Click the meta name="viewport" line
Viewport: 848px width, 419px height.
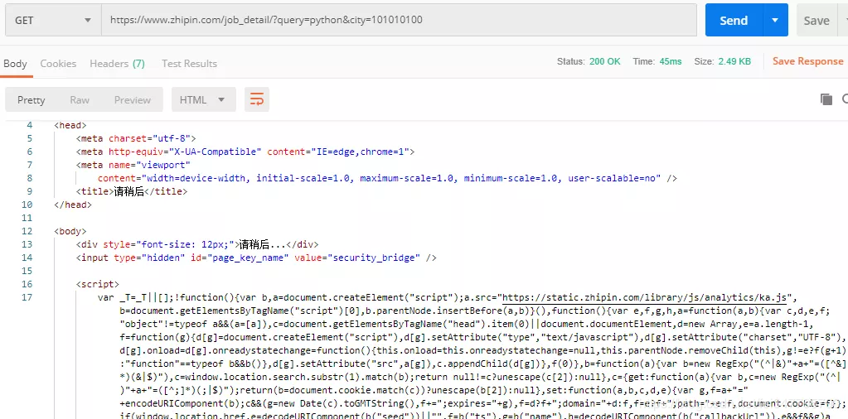pyautogui.click(x=133, y=165)
